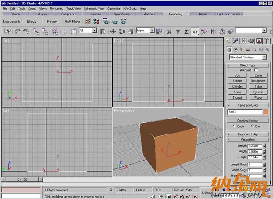273x199 pixels.
Task: Select the Move tool icon
Action: coord(113,31)
